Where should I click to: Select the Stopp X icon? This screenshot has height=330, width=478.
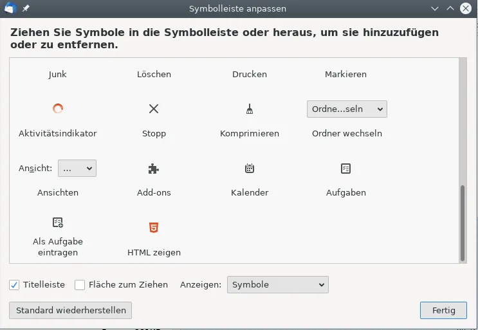click(154, 109)
